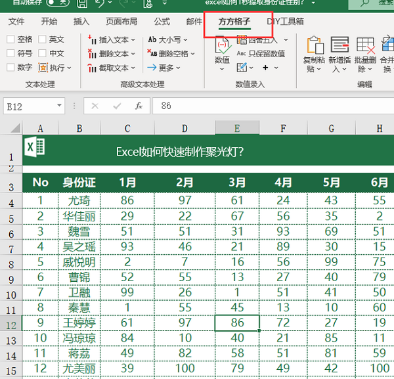The height and width of the screenshot is (379, 394).
Task: Select column E header
Action: (x=236, y=129)
